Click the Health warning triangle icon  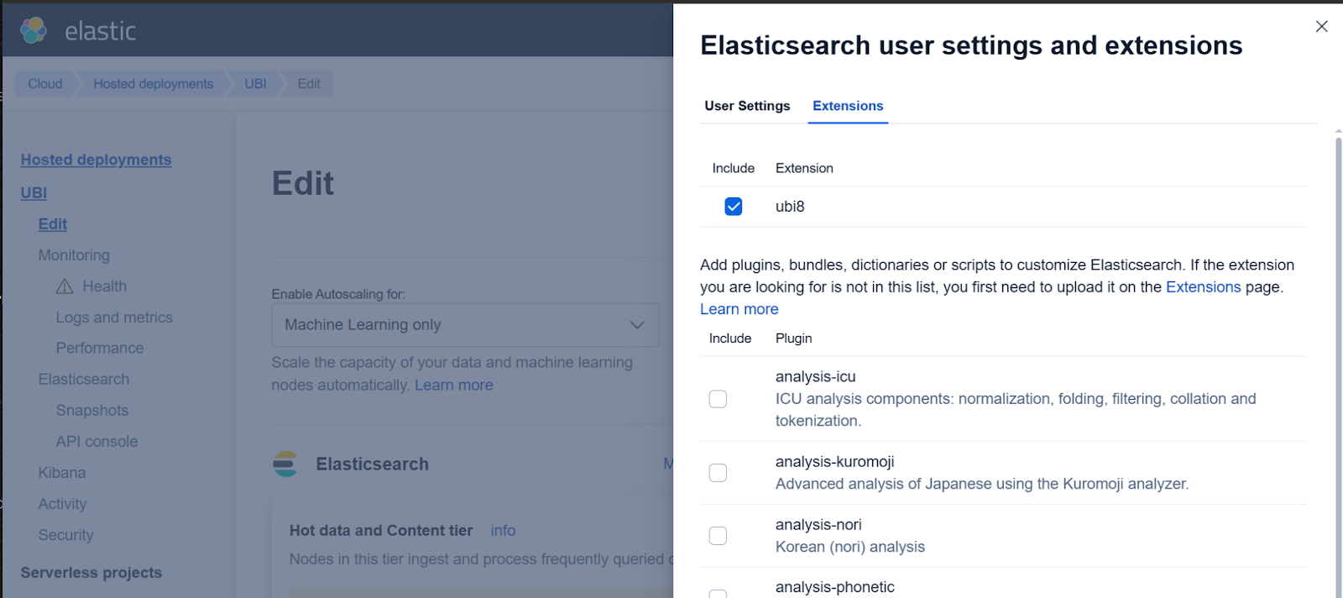[x=65, y=286]
